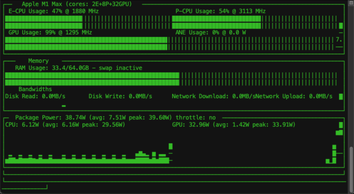Select the Network Upload 0.0MB/s value
This screenshot has height=194, width=354.
(x=294, y=96)
